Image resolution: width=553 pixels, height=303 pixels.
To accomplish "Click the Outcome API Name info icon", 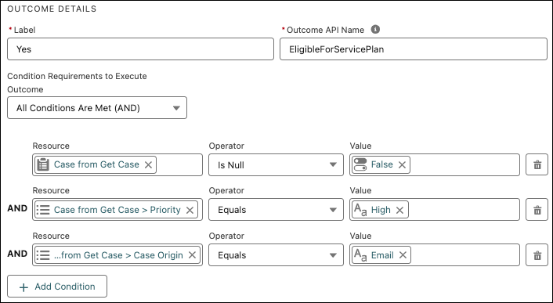I will pos(375,30).
